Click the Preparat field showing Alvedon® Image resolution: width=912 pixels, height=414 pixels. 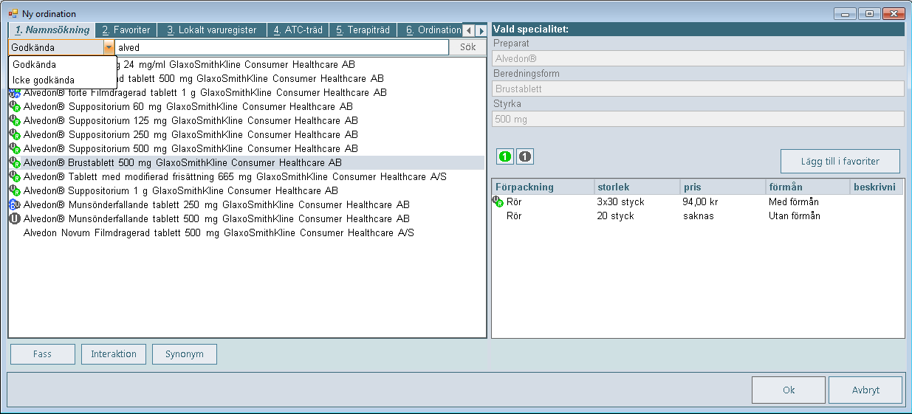pos(698,58)
